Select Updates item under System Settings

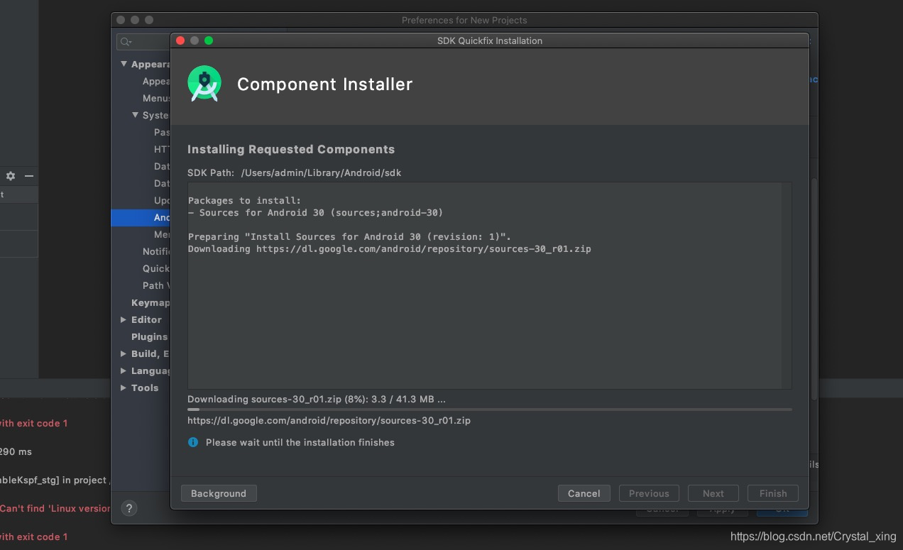[162, 200]
